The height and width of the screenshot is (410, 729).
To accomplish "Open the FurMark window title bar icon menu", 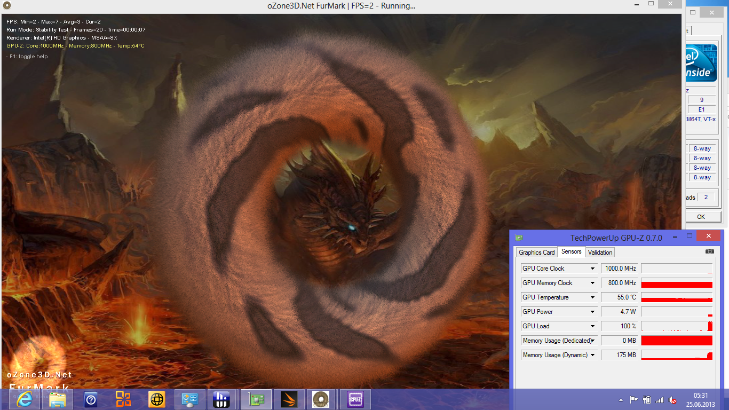I will pos(6,6).
